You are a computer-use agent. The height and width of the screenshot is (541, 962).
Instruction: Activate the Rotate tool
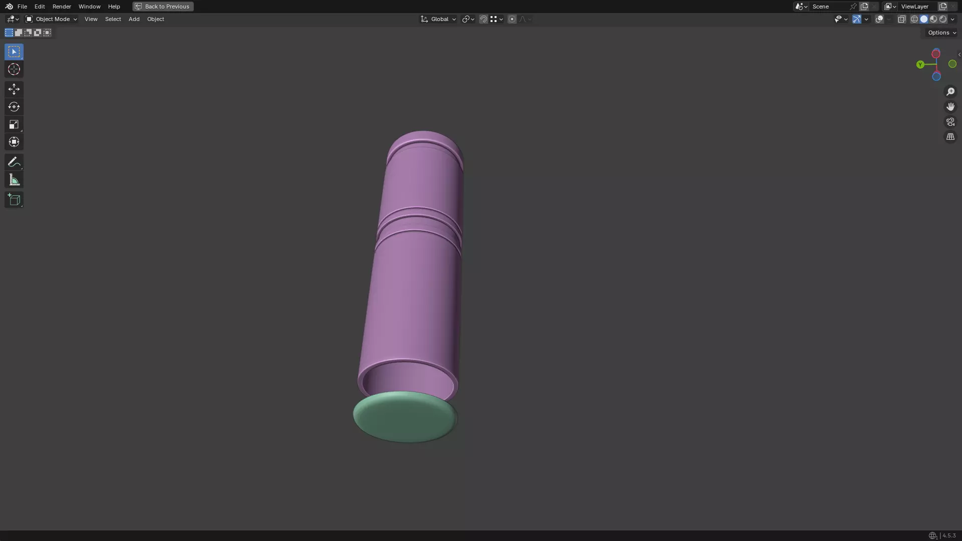pyautogui.click(x=14, y=107)
